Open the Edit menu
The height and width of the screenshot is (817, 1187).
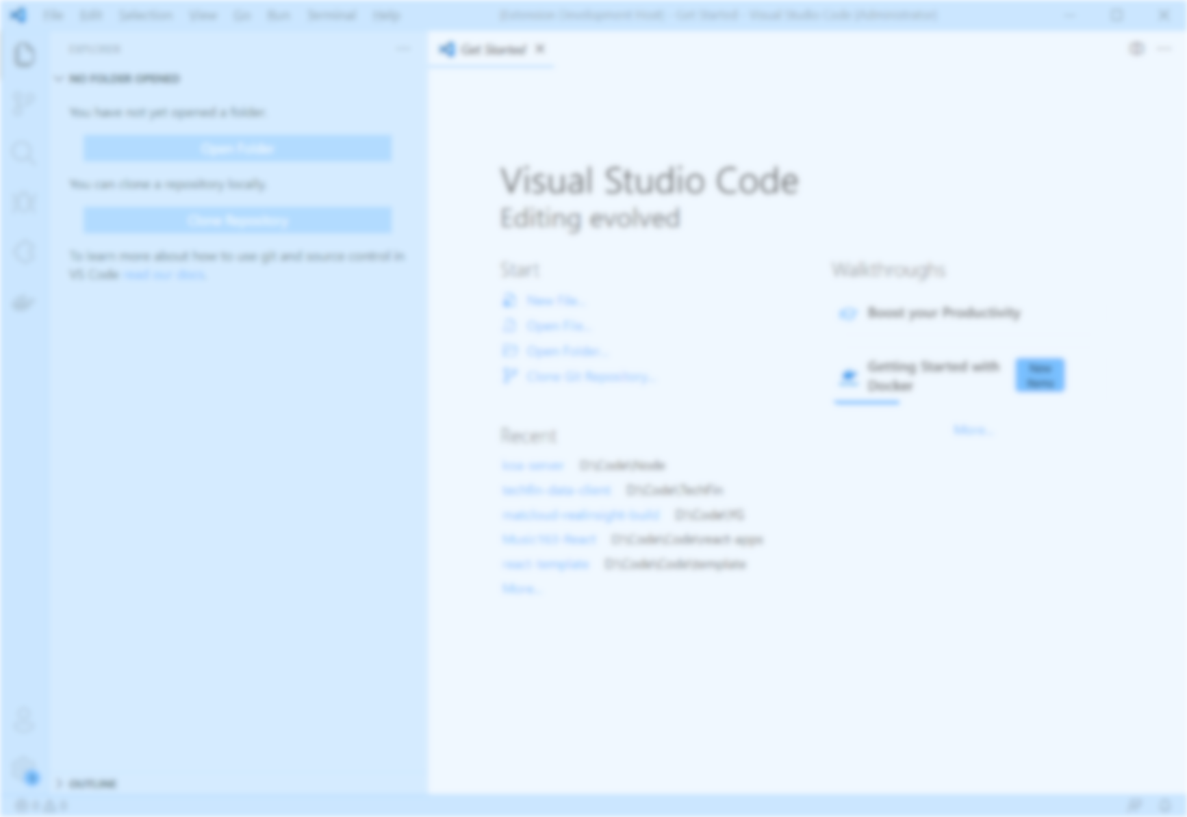point(90,15)
